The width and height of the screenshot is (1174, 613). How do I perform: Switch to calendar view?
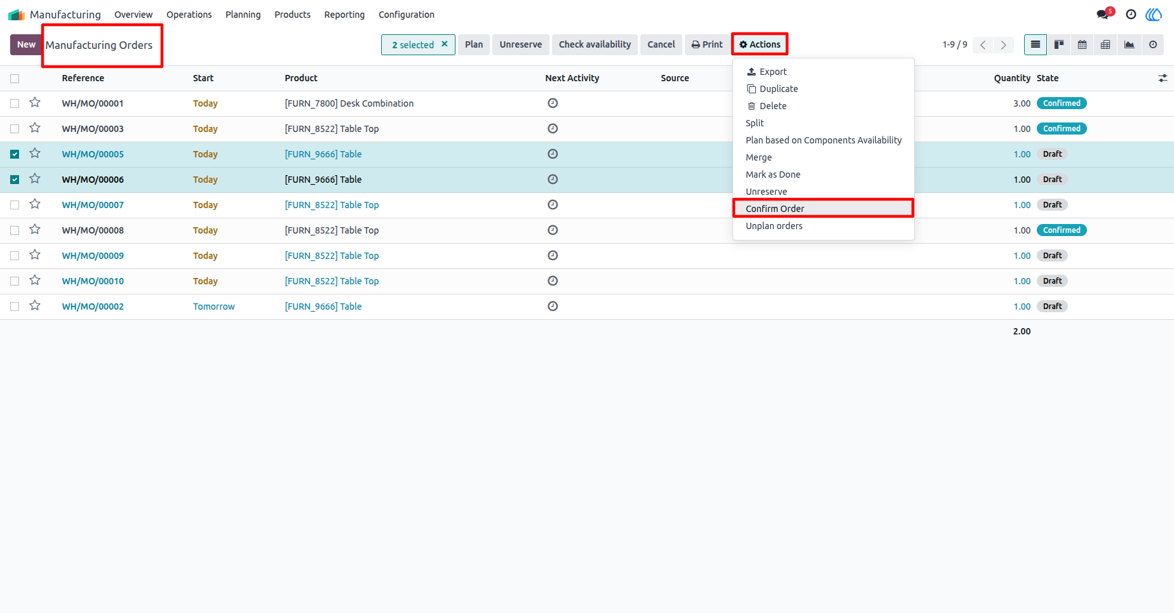tap(1083, 44)
